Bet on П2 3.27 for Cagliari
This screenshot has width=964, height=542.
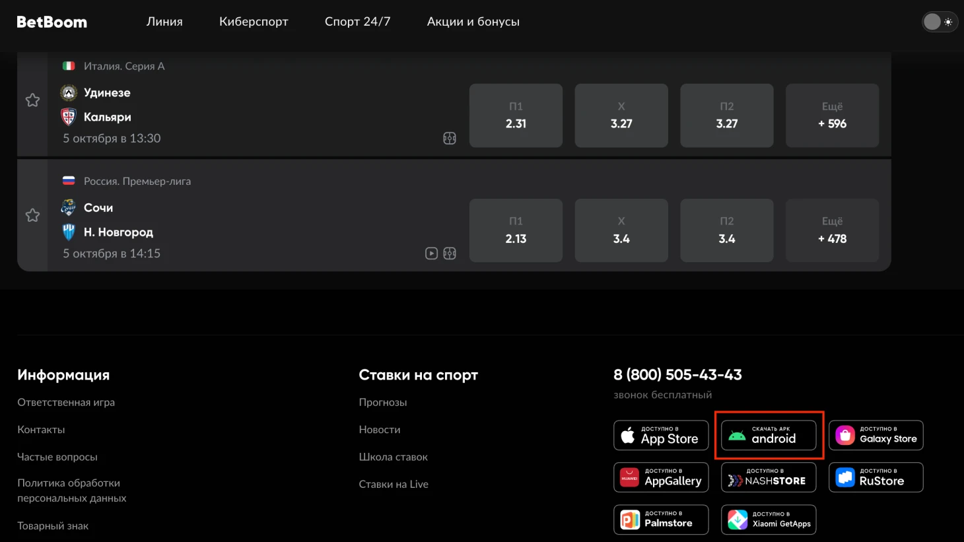727,116
